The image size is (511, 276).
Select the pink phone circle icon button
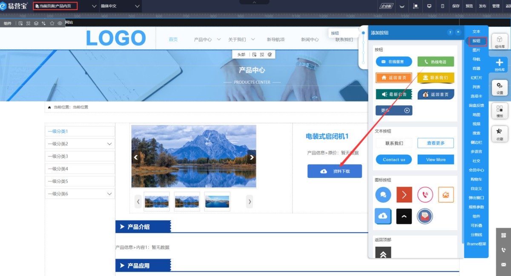(425, 194)
